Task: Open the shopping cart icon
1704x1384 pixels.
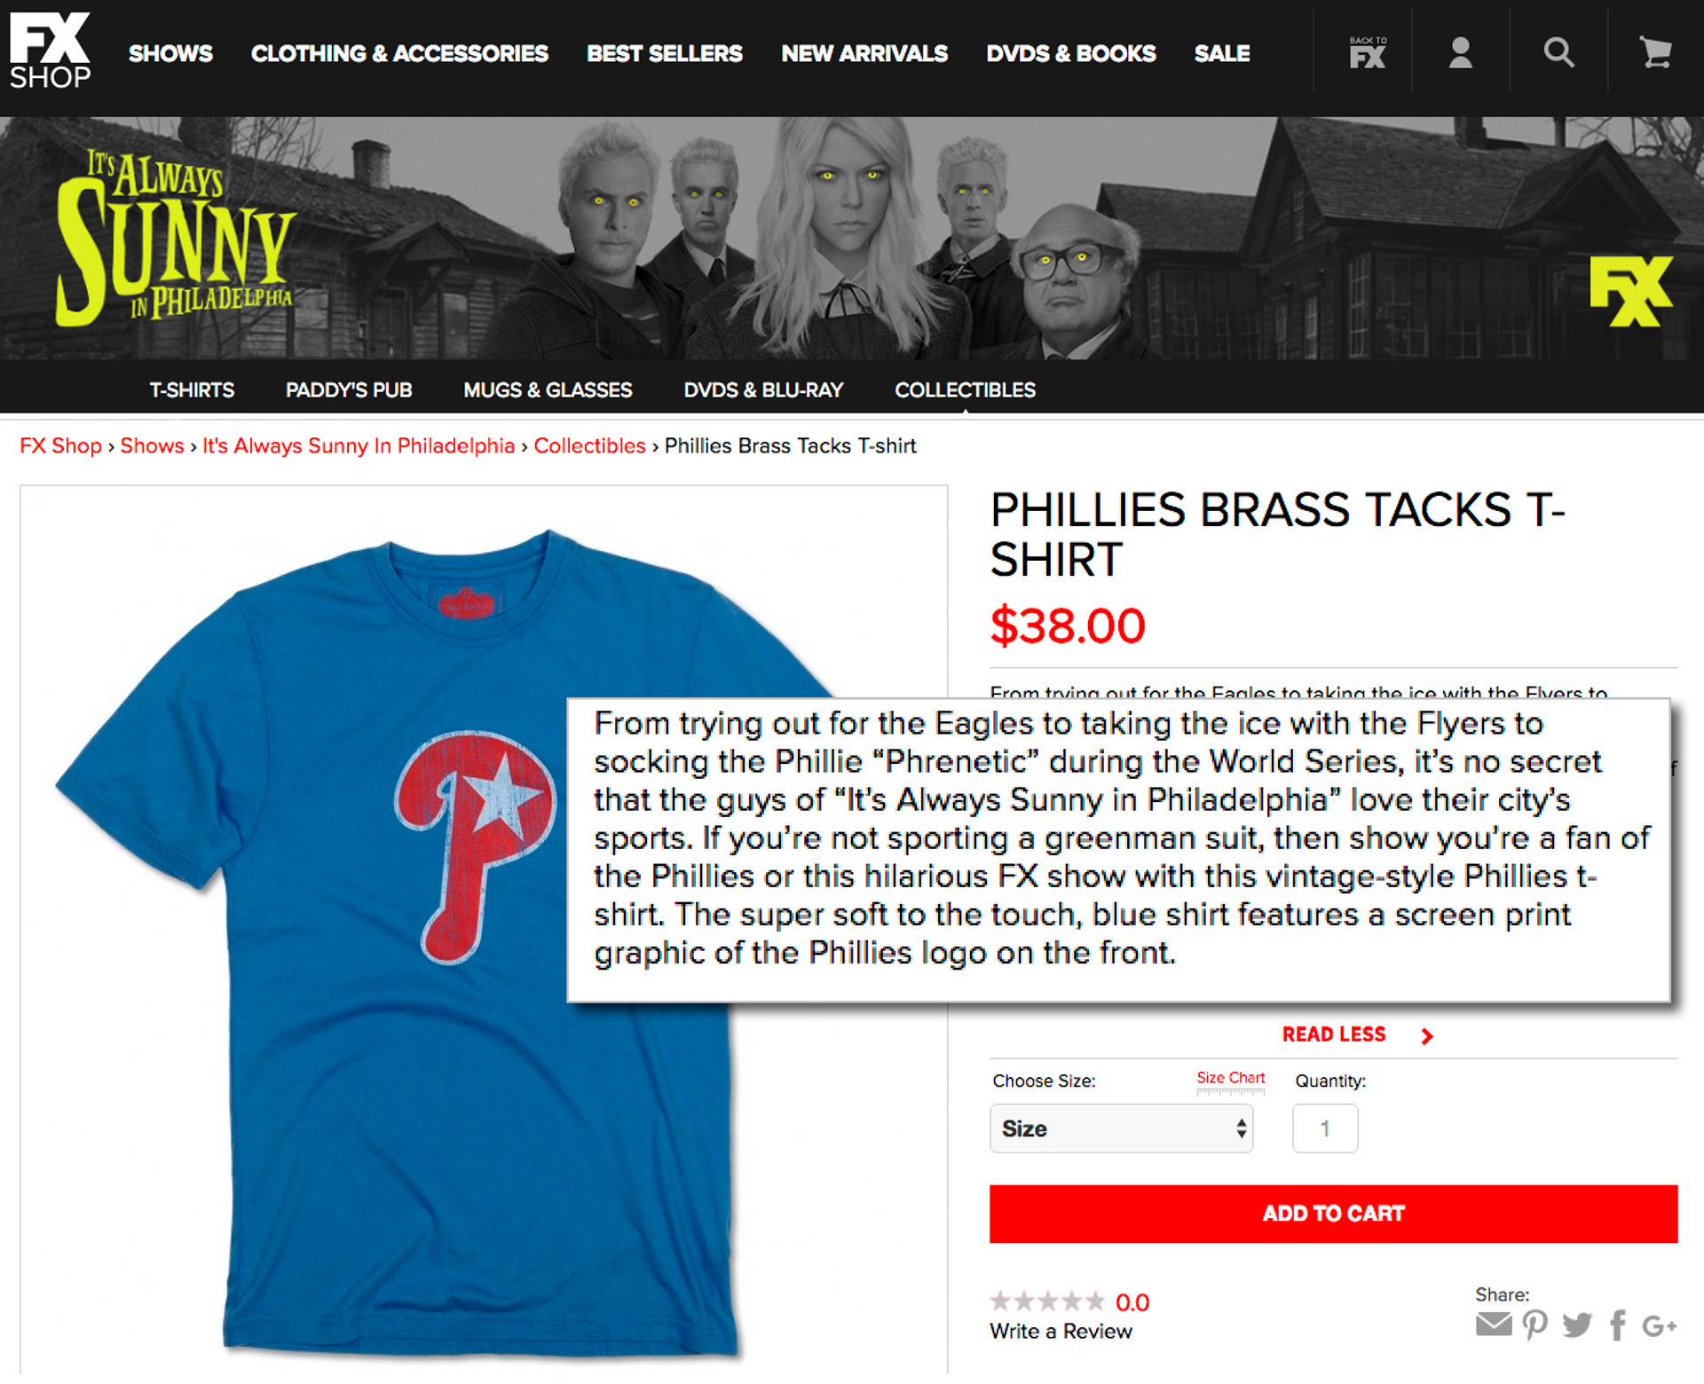Action: tap(1655, 53)
